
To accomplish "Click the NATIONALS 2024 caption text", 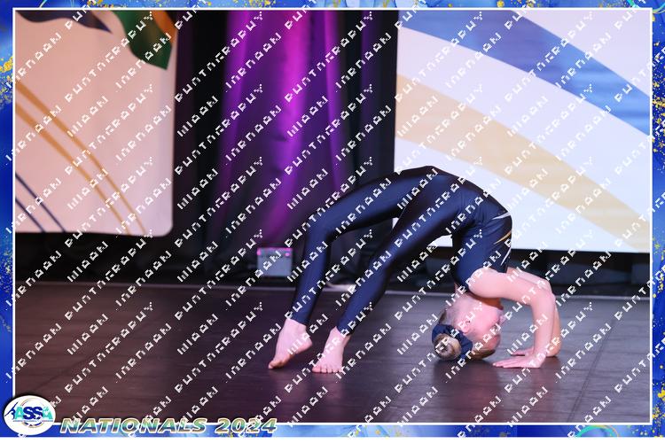I will tap(147, 426).
